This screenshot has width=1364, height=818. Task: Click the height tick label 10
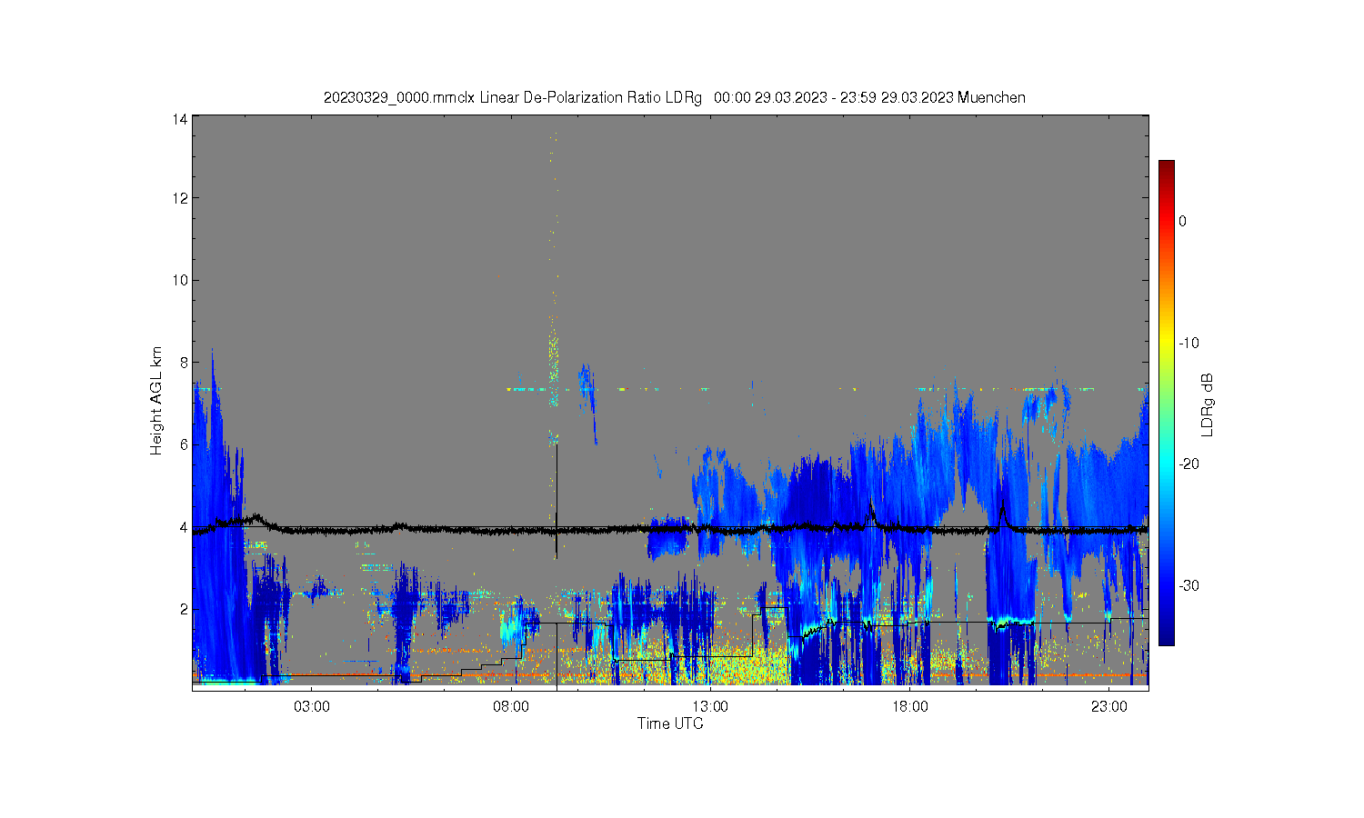point(180,280)
